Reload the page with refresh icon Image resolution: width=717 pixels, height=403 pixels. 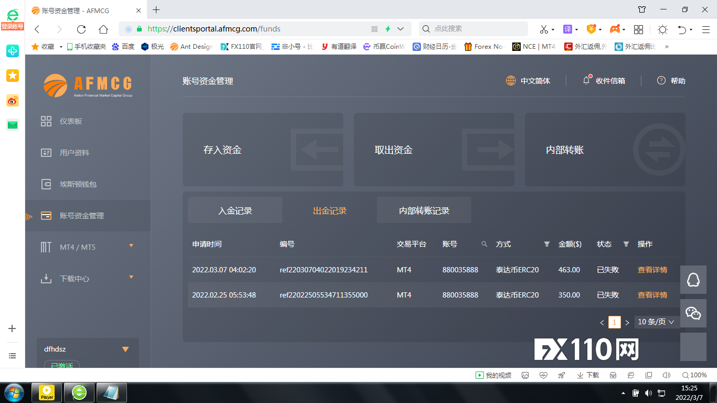click(x=81, y=29)
